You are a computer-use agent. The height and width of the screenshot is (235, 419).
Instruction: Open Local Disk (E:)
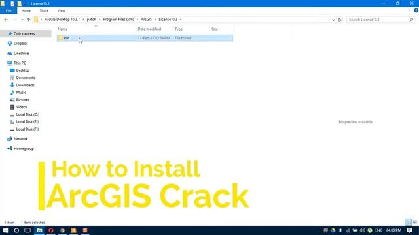pos(27,122)
